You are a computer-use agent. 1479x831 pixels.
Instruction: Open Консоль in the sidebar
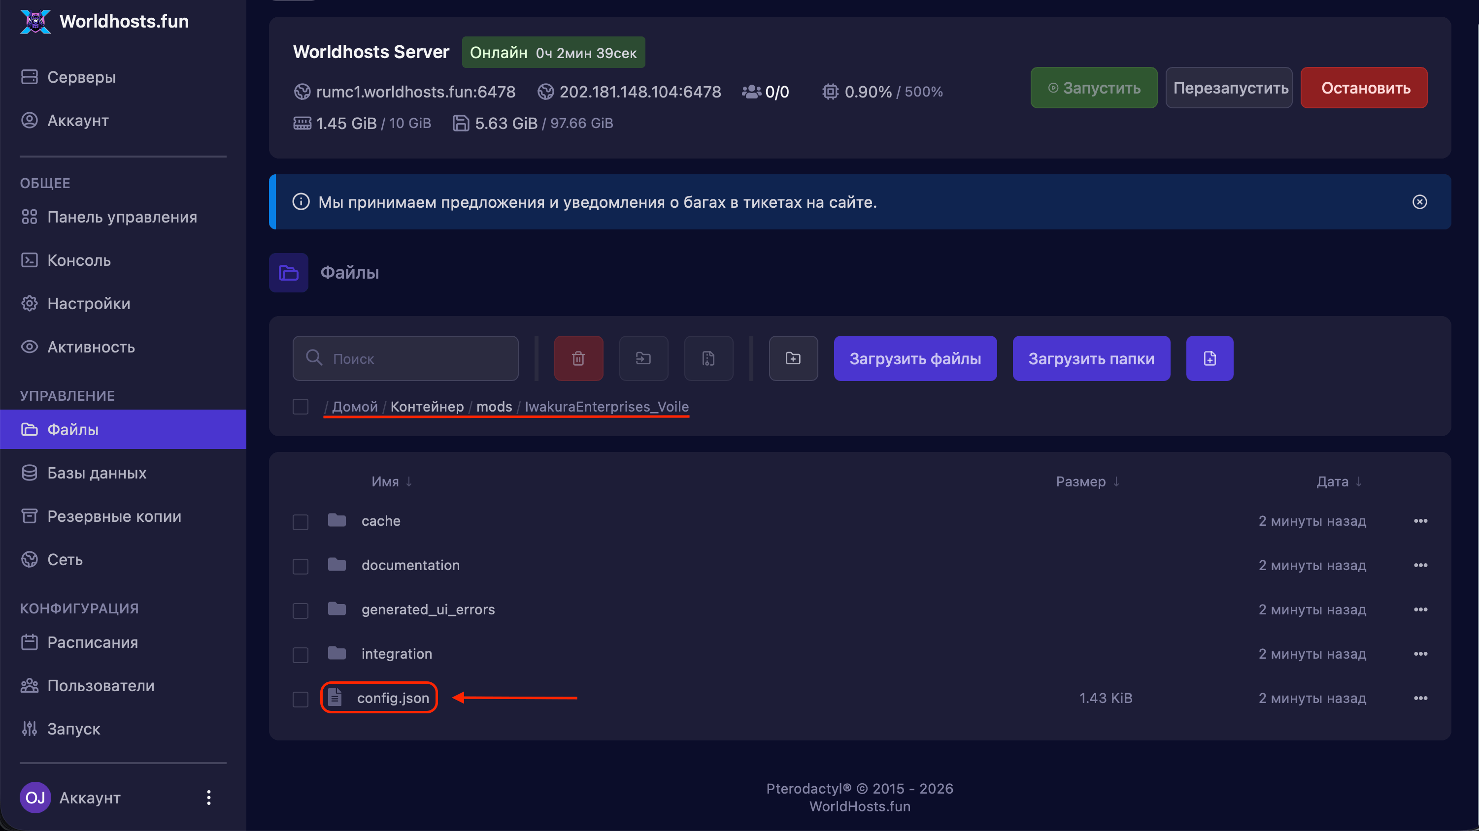click(79, 260)
